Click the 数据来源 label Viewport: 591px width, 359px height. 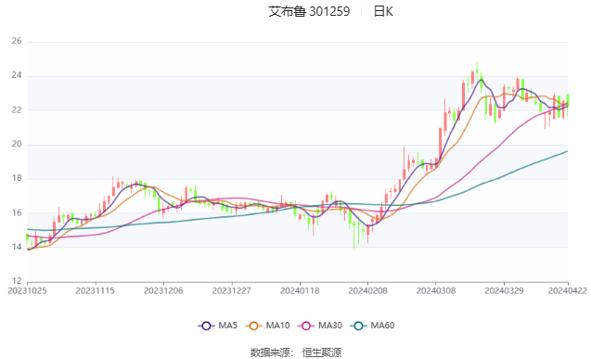270,353
